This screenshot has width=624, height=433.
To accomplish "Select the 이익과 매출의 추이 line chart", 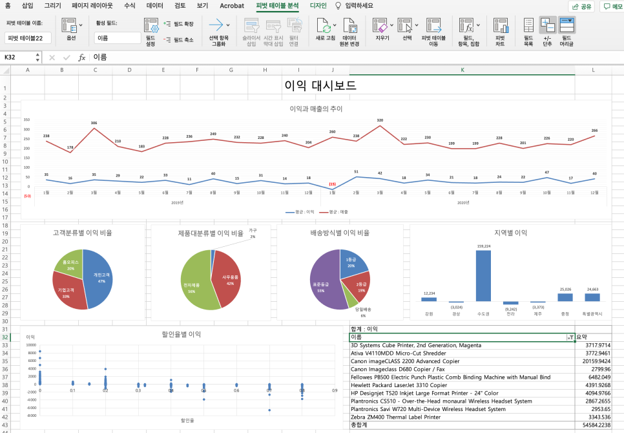I will [x=316, y=160].
